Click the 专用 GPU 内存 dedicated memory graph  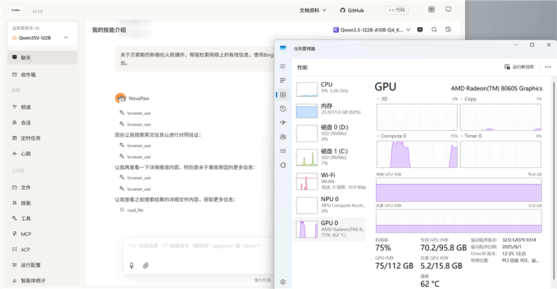pyautogui.click(x=459, y=190)
